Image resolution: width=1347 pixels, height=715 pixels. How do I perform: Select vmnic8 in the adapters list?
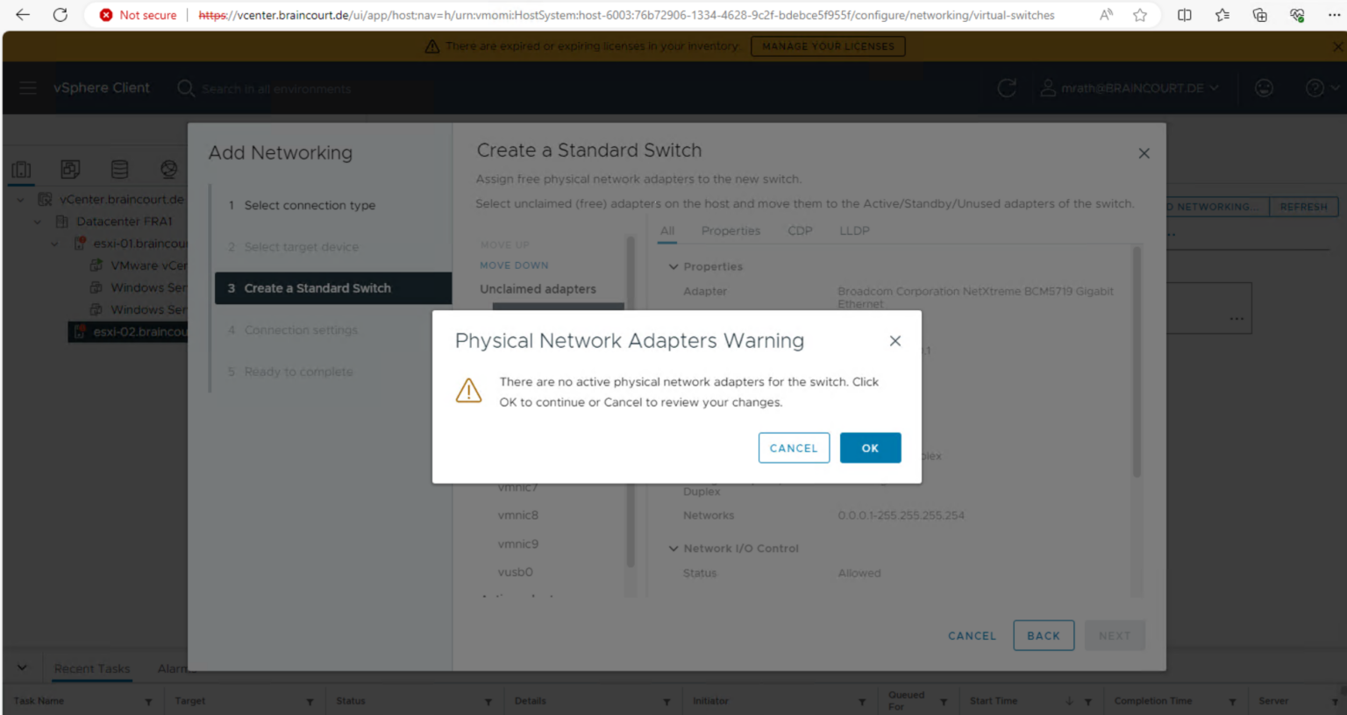[x=517, y=515]
